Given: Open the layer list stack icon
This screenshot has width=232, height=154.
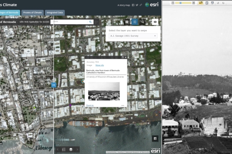Looking at the screenshot, I should pos(71,149).
